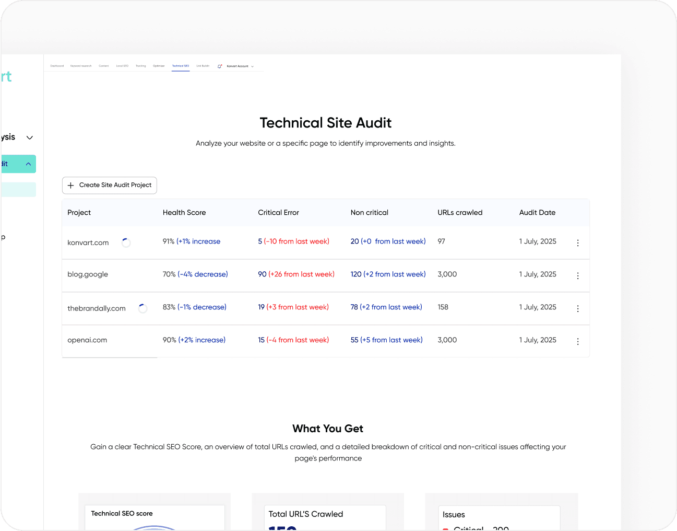This screenshot has height=531, width=677.
Task: Open the kebab menu for thebrandally.com row
Action: coord(578,308)
